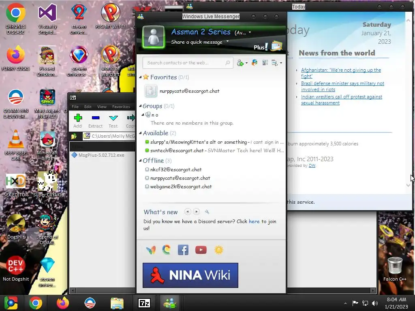Click the Assman 2 Series display name
This screenshot has width=415, height=311.
(x=201, y=32)
